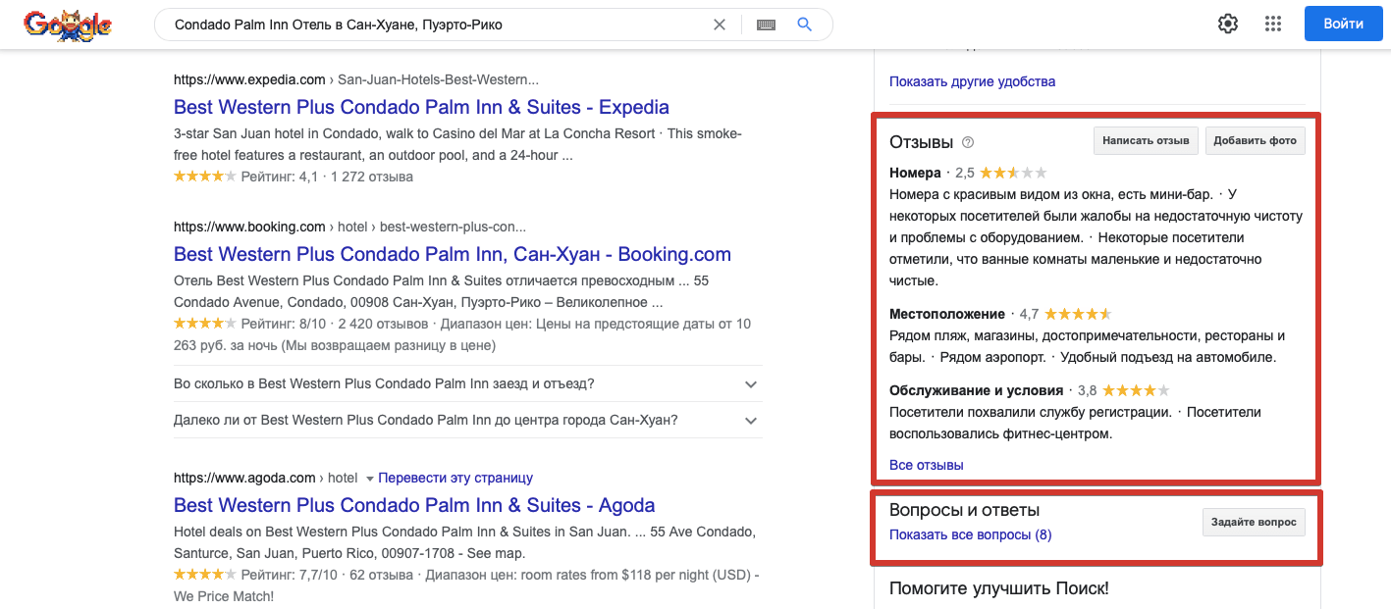Open the settings gear icon
Screen dimensions: 1391x609
pyautogui.click(x=1228, y=25)
